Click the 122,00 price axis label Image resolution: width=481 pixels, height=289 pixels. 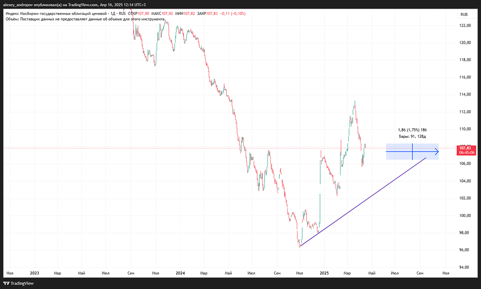coord(465,25)
